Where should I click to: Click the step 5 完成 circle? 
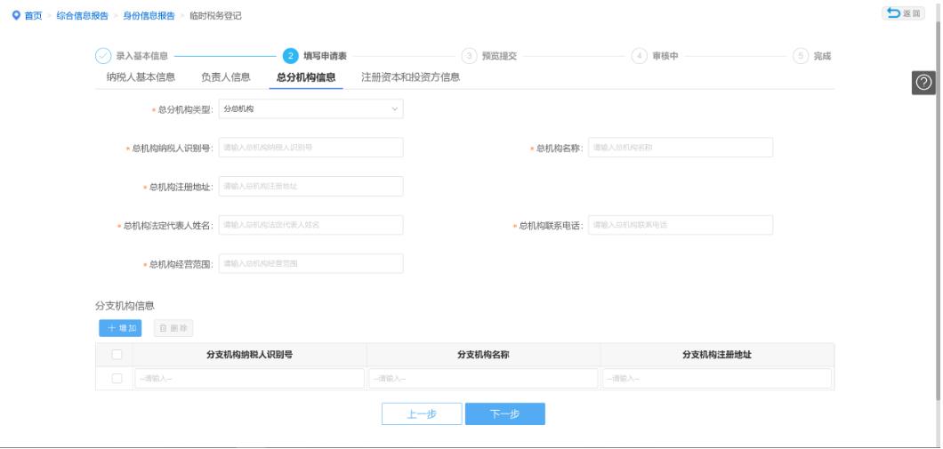point(800,57)
